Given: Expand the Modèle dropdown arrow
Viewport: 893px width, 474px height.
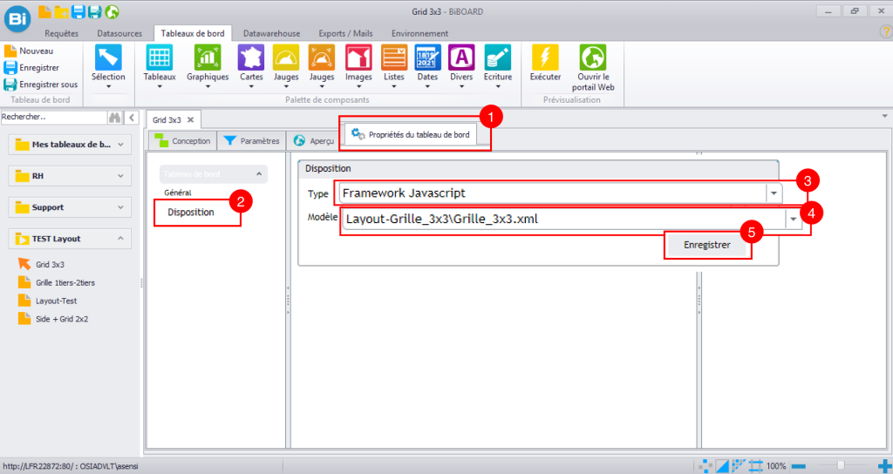Looking at the screenshot, I should [x=794, y=219].
